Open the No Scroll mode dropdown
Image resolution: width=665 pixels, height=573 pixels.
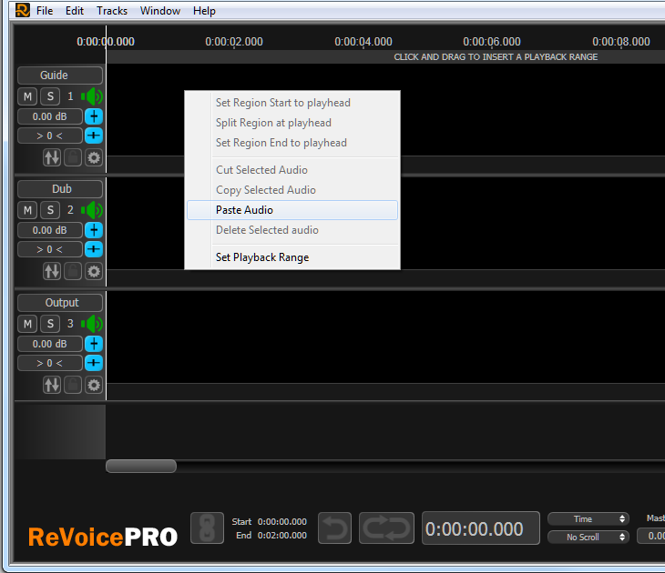(588, 537)
